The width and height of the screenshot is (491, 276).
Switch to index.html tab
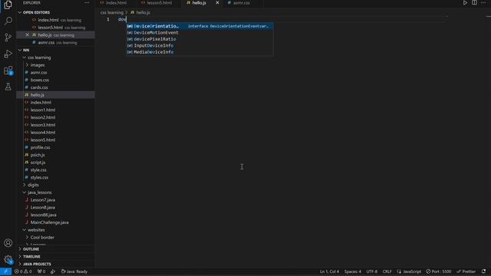point(116,3)
